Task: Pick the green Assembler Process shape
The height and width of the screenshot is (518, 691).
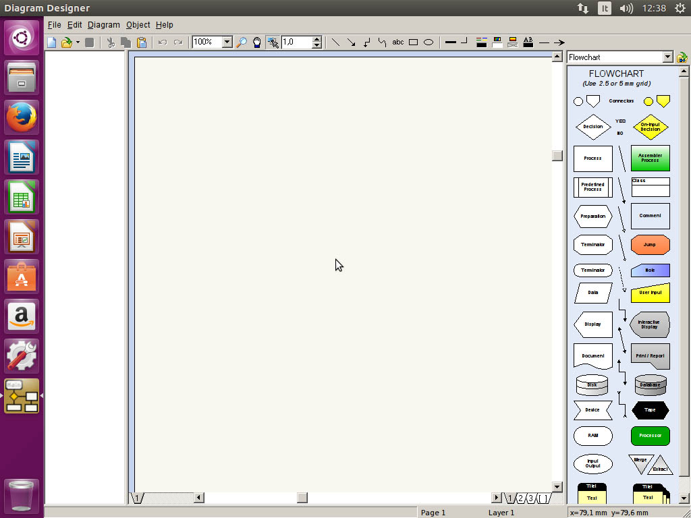Action: pyautogui.click(x=650, y=159)
